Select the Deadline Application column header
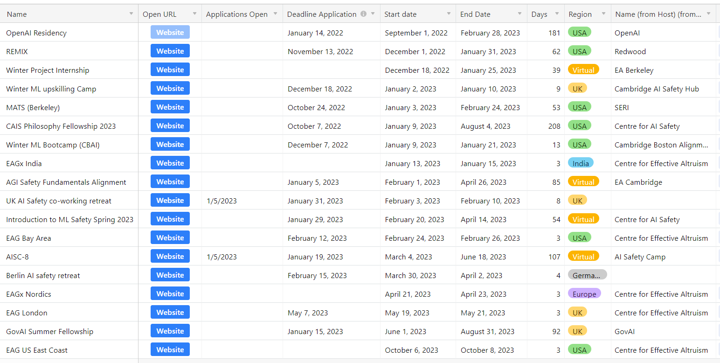 tap(321, 14)
